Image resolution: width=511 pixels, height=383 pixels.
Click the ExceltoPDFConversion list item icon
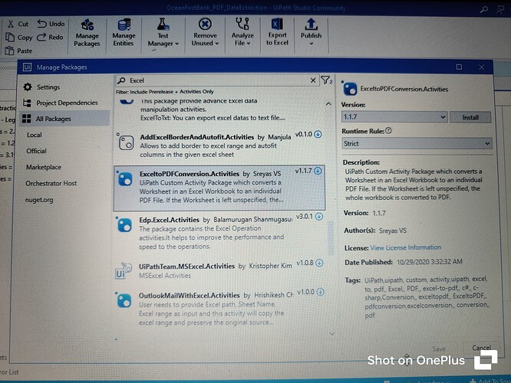(x=125, y=178)
